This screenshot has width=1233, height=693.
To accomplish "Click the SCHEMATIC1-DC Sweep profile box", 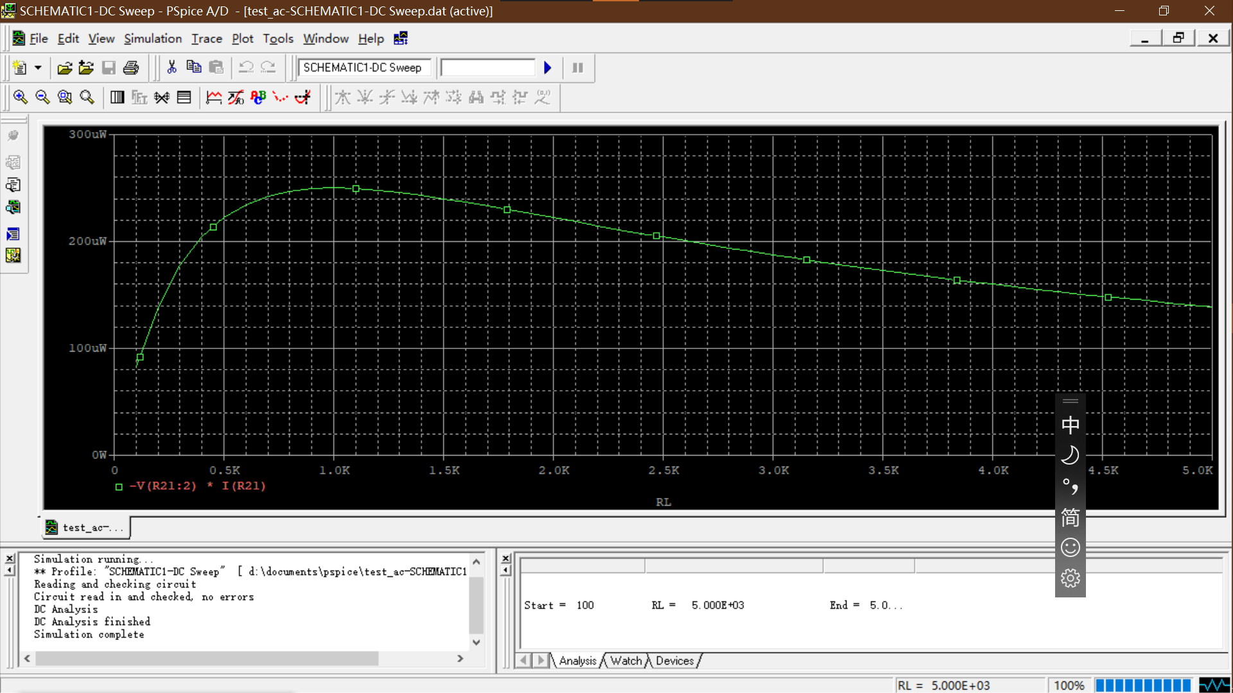I will (x=363, y=67).
